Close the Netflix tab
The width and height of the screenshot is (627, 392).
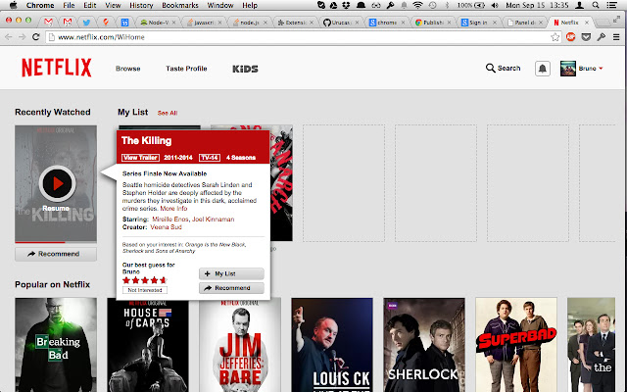[x=587, y=23]
